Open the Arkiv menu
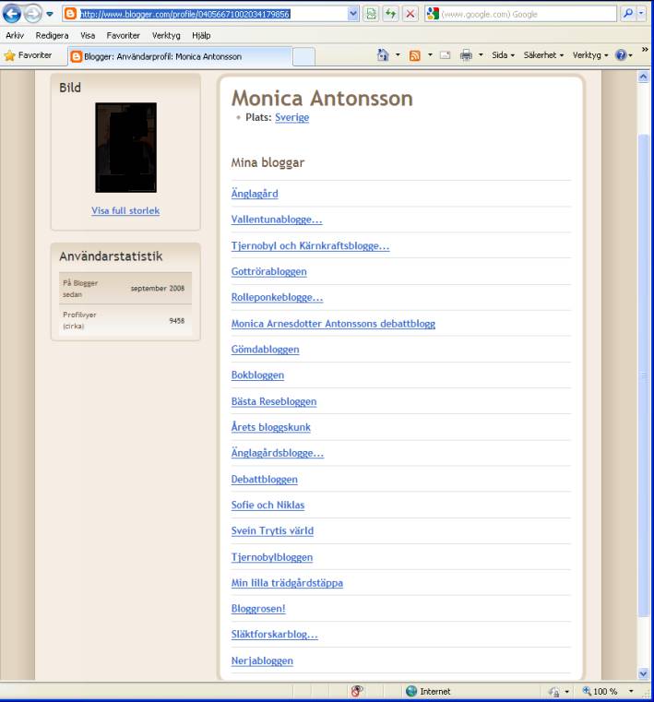Image resolution: width=654 pixels, height=702 pixels. point(15,35)
